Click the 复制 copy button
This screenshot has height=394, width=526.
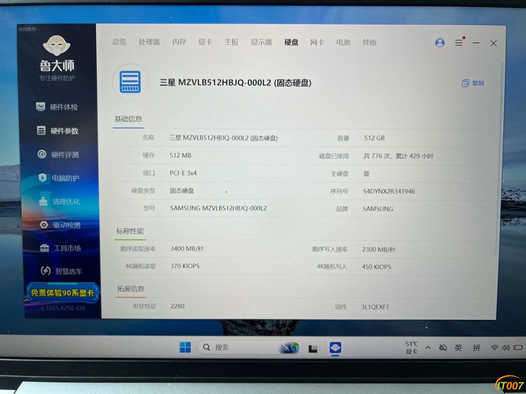tap(473, 83)
